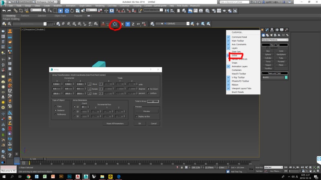Click Customize... in toolbar context menu
The height and width of the screenshot is (180, 321).
click(237, 32)
